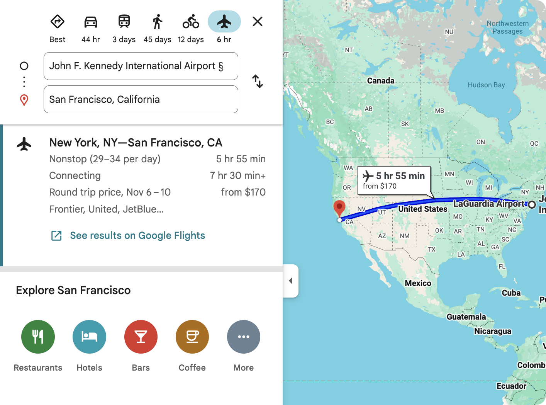
Task: Select the Best travel mode icon
Action: (x=57, y=22)
